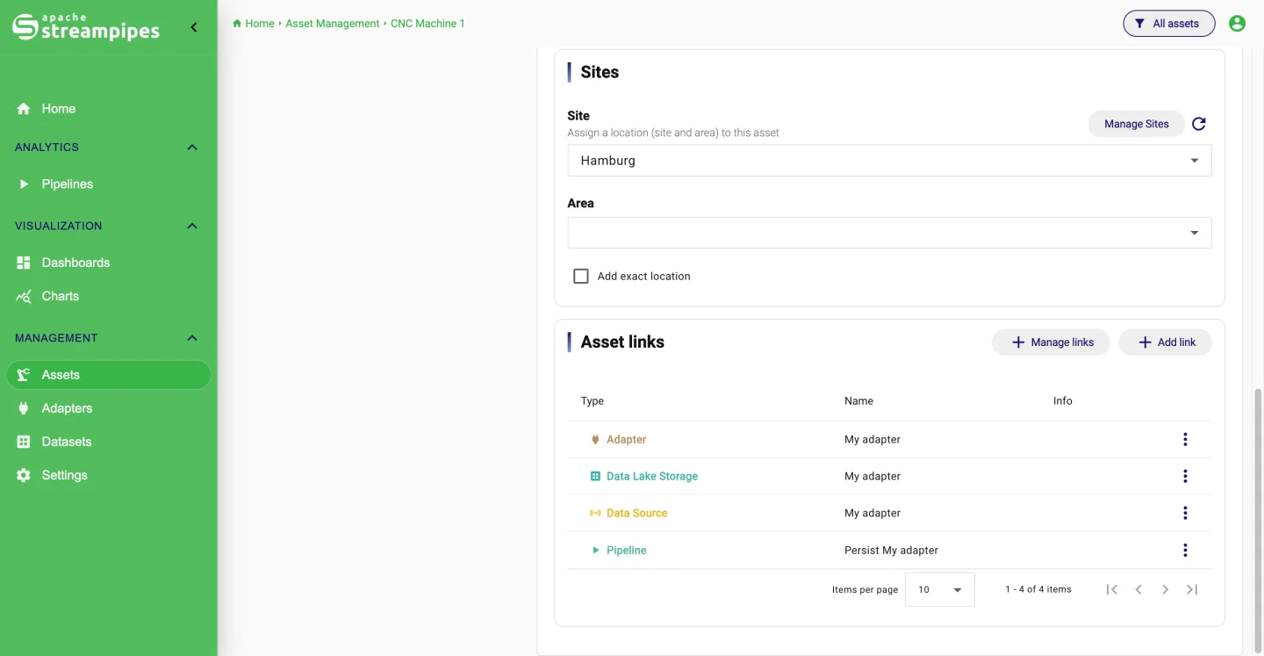Open three-dot menu for Adapter row
The image size is (1264, 656).
1185,439
